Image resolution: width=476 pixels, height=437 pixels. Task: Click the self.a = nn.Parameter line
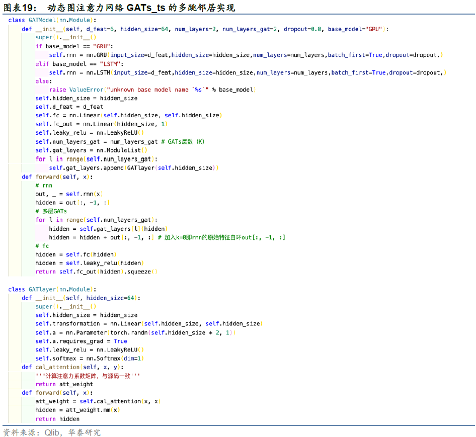click(x=135, y=332)
